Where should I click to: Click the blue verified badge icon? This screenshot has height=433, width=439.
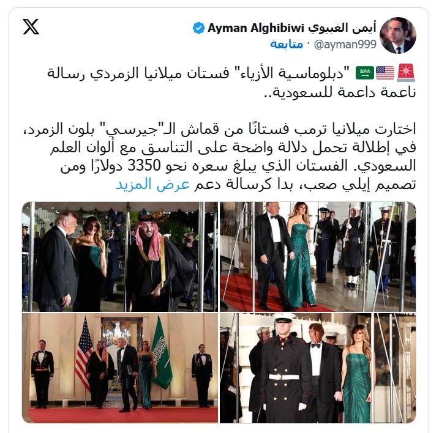199,28
